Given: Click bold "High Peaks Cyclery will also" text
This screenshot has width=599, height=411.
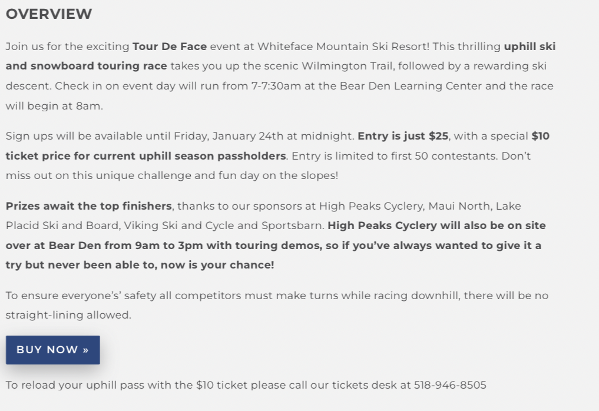Looking at the screenshot, I should (406, 226).
